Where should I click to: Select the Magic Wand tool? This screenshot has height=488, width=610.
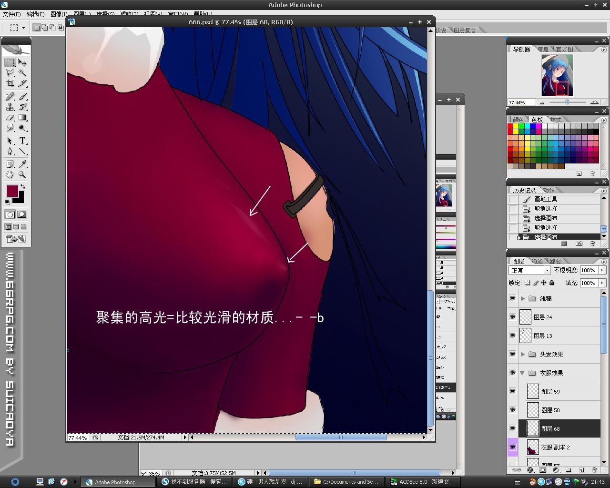click(22, 73)
